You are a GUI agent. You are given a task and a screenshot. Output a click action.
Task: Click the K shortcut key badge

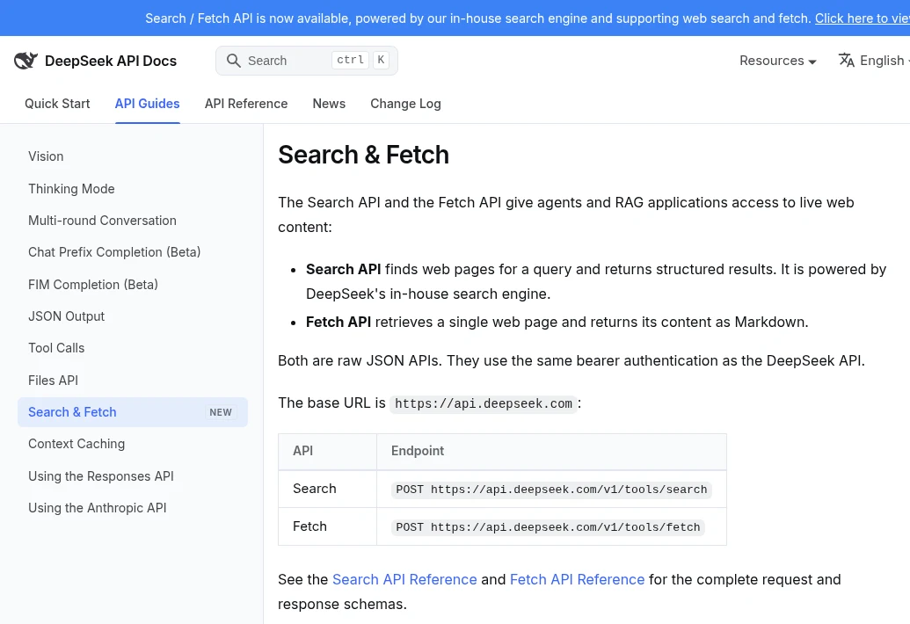pyautogui.click(x=381, y=60)
